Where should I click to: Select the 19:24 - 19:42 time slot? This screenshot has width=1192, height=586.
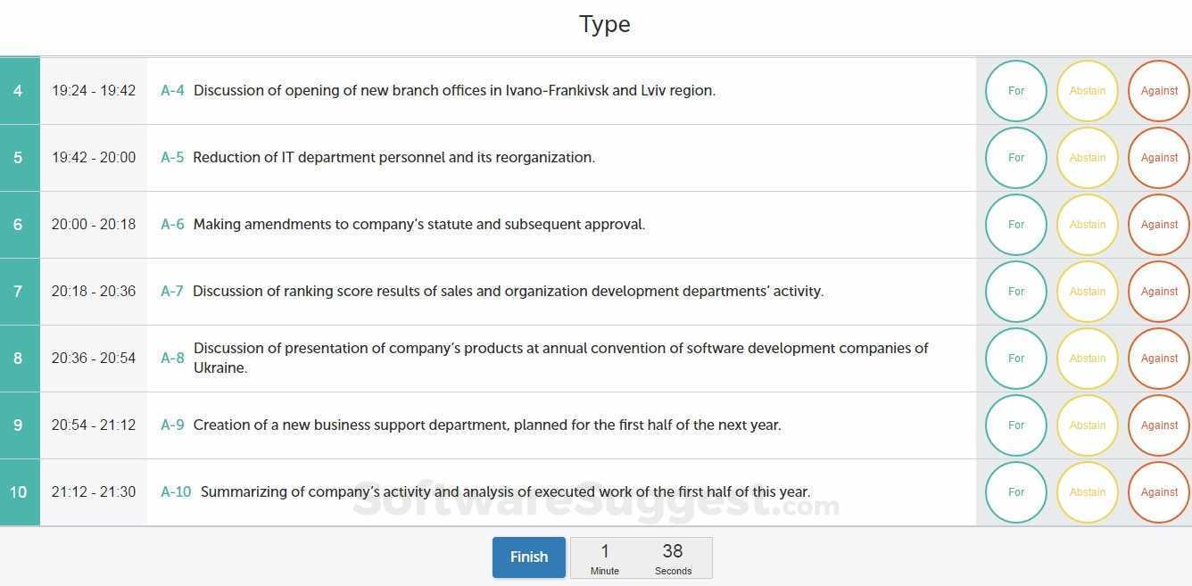pyautogui.click(x=94, y=91)
